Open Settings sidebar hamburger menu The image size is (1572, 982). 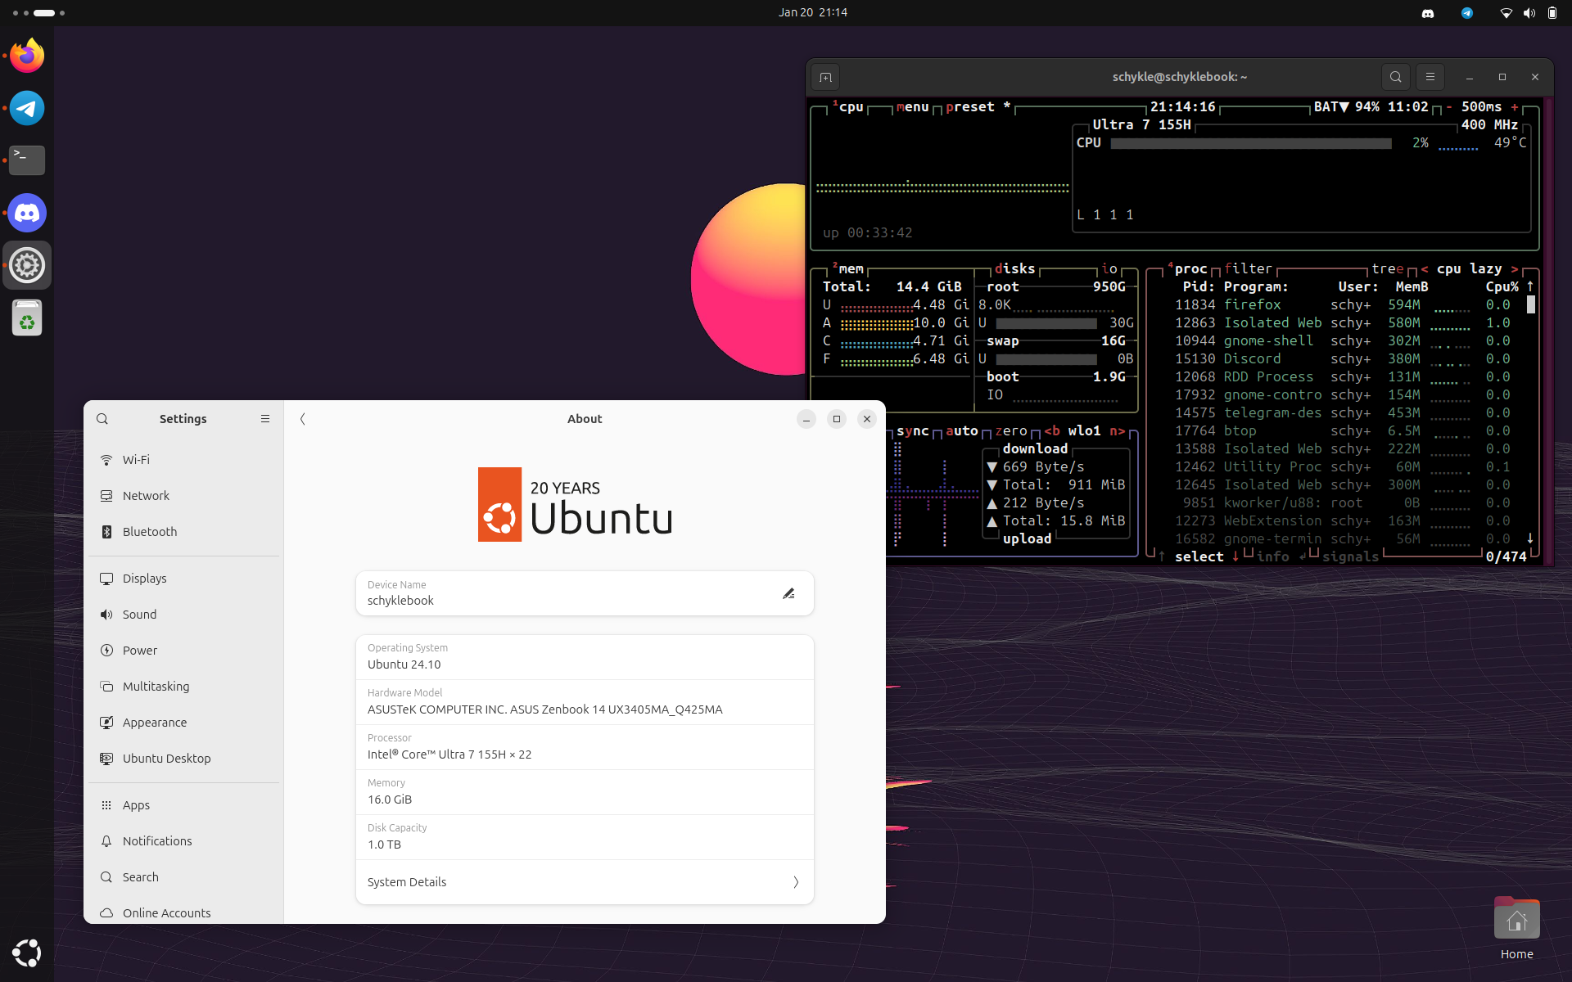tap(265, 419)
